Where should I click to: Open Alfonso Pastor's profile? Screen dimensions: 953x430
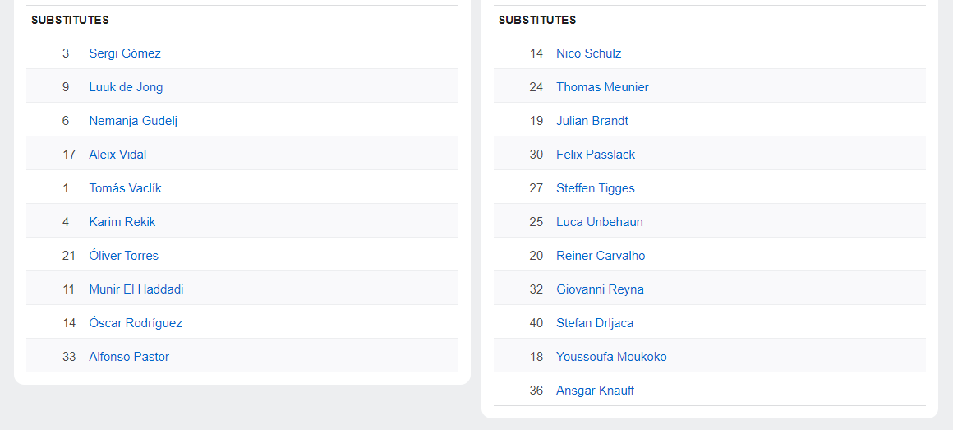point(129,357)
